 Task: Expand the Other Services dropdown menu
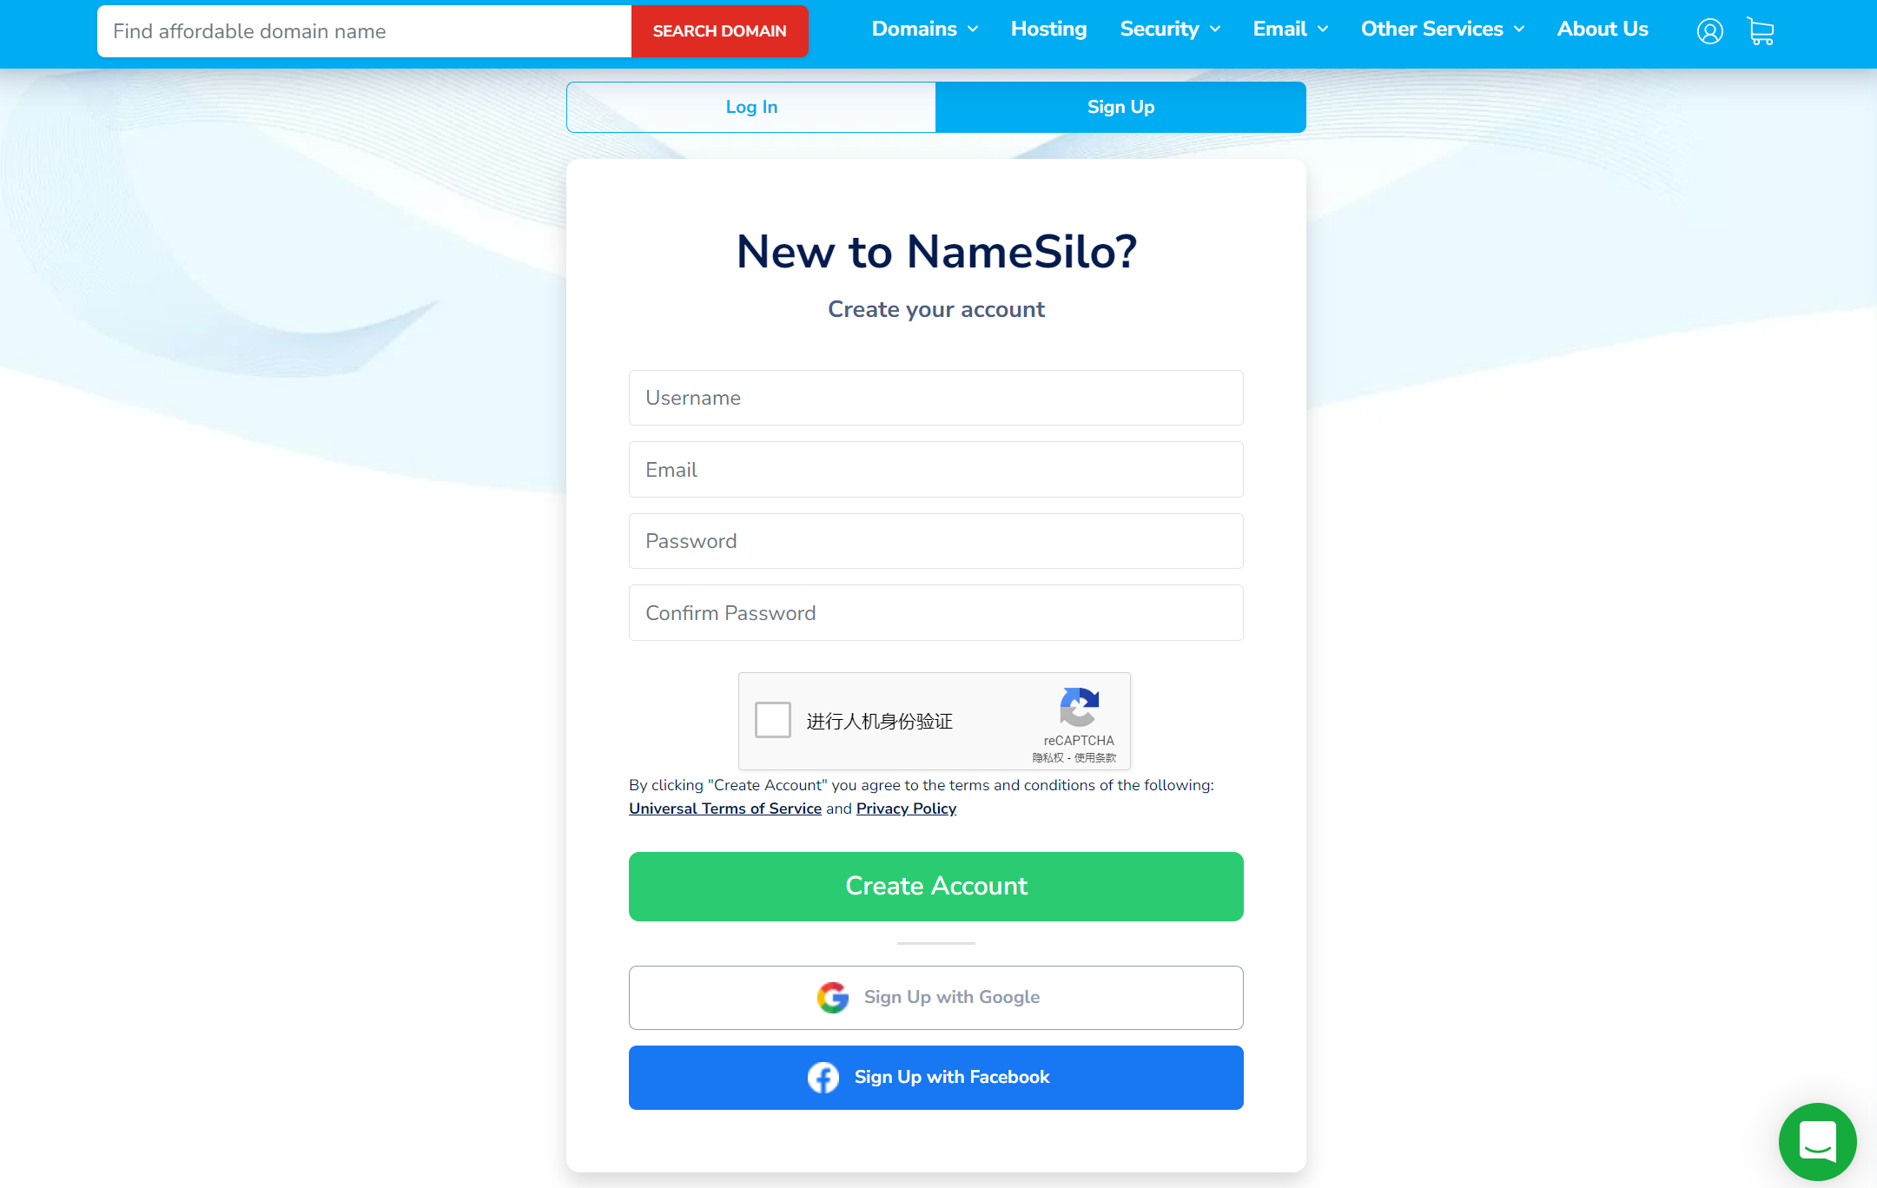coord(1444,30)
